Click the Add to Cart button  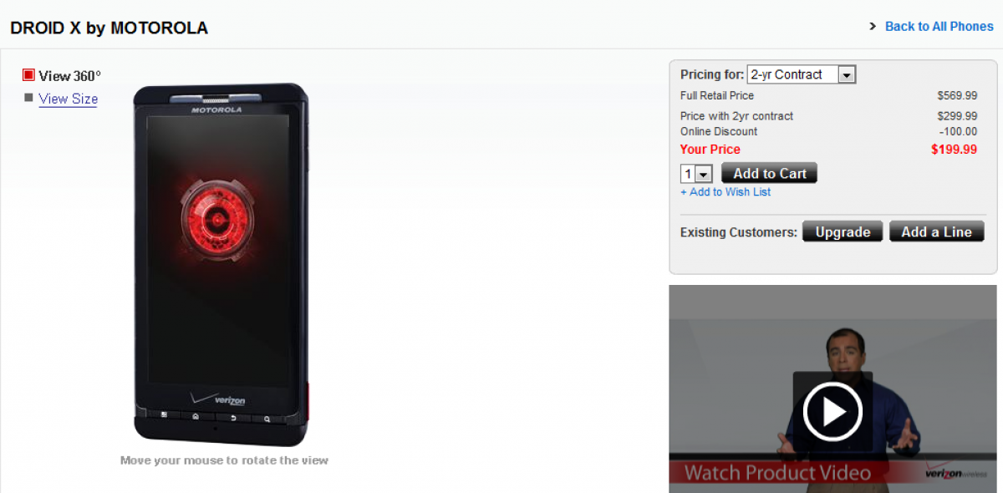pyautogui.click(x=770, y=174)
